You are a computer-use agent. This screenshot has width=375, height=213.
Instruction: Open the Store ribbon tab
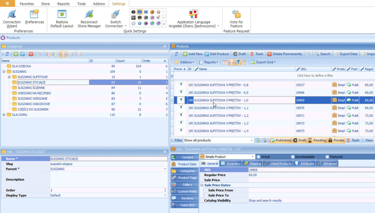pyautogui.click(x=45, y=4)
